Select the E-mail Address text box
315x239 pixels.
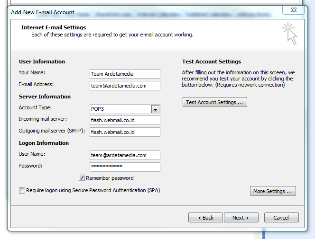click(x=125, y=86)
